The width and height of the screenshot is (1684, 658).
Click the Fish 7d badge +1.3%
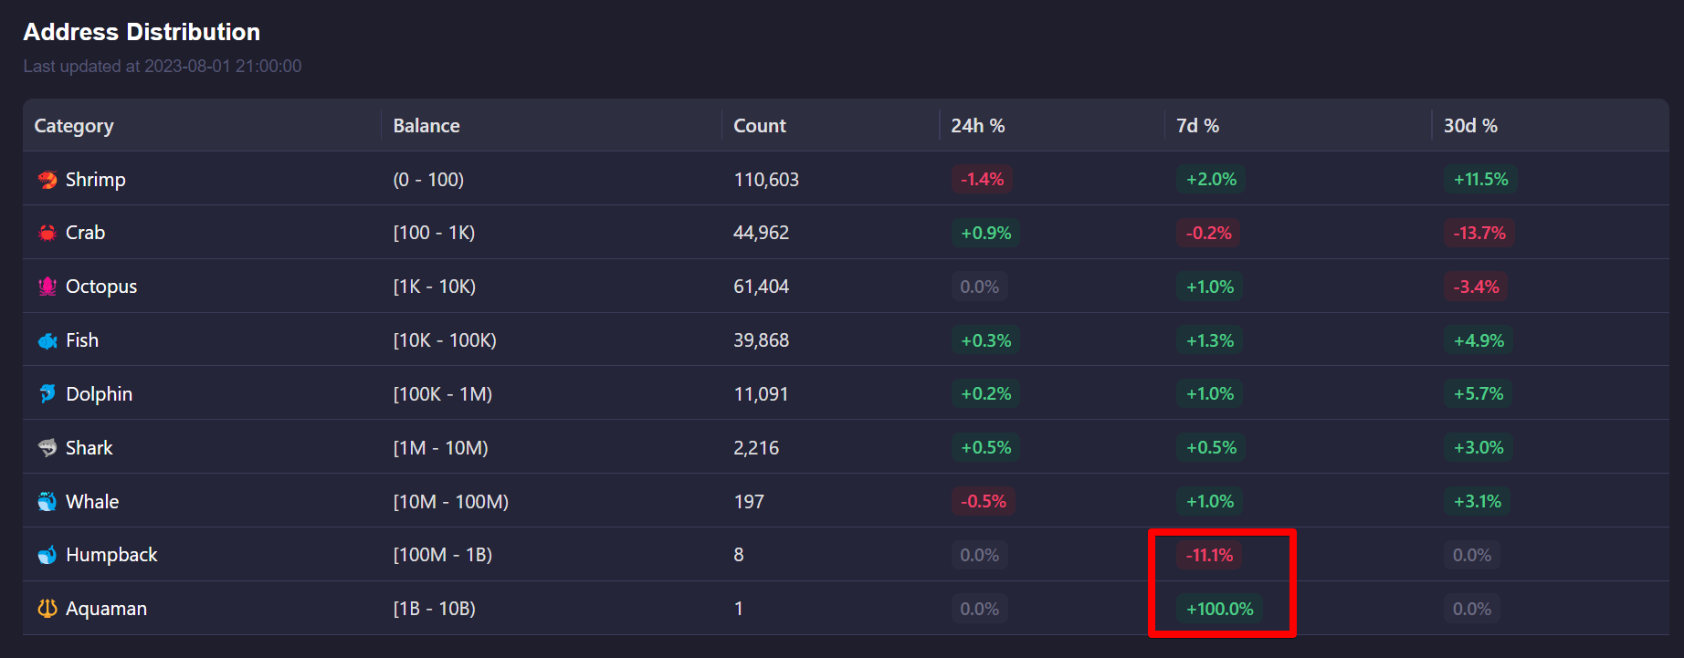click(x=1210, y=340)
